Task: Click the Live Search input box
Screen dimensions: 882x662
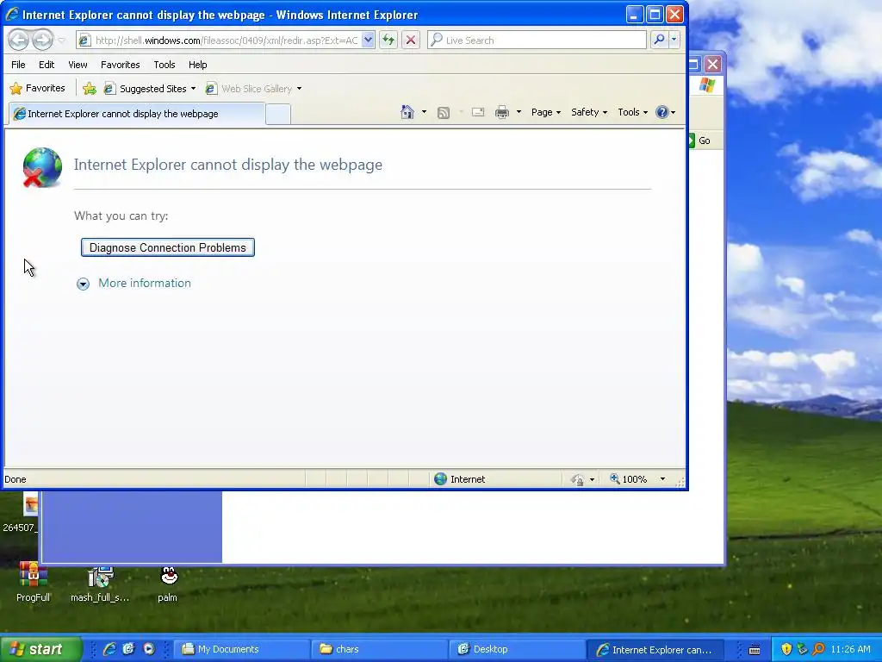Action: (537, 40)
